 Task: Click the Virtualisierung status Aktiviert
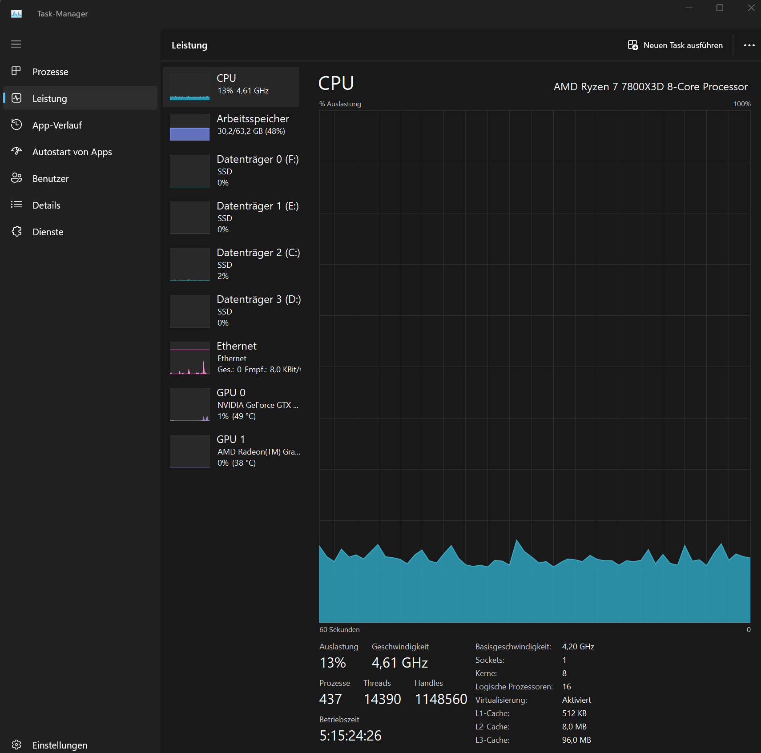[x=576, y=700]
